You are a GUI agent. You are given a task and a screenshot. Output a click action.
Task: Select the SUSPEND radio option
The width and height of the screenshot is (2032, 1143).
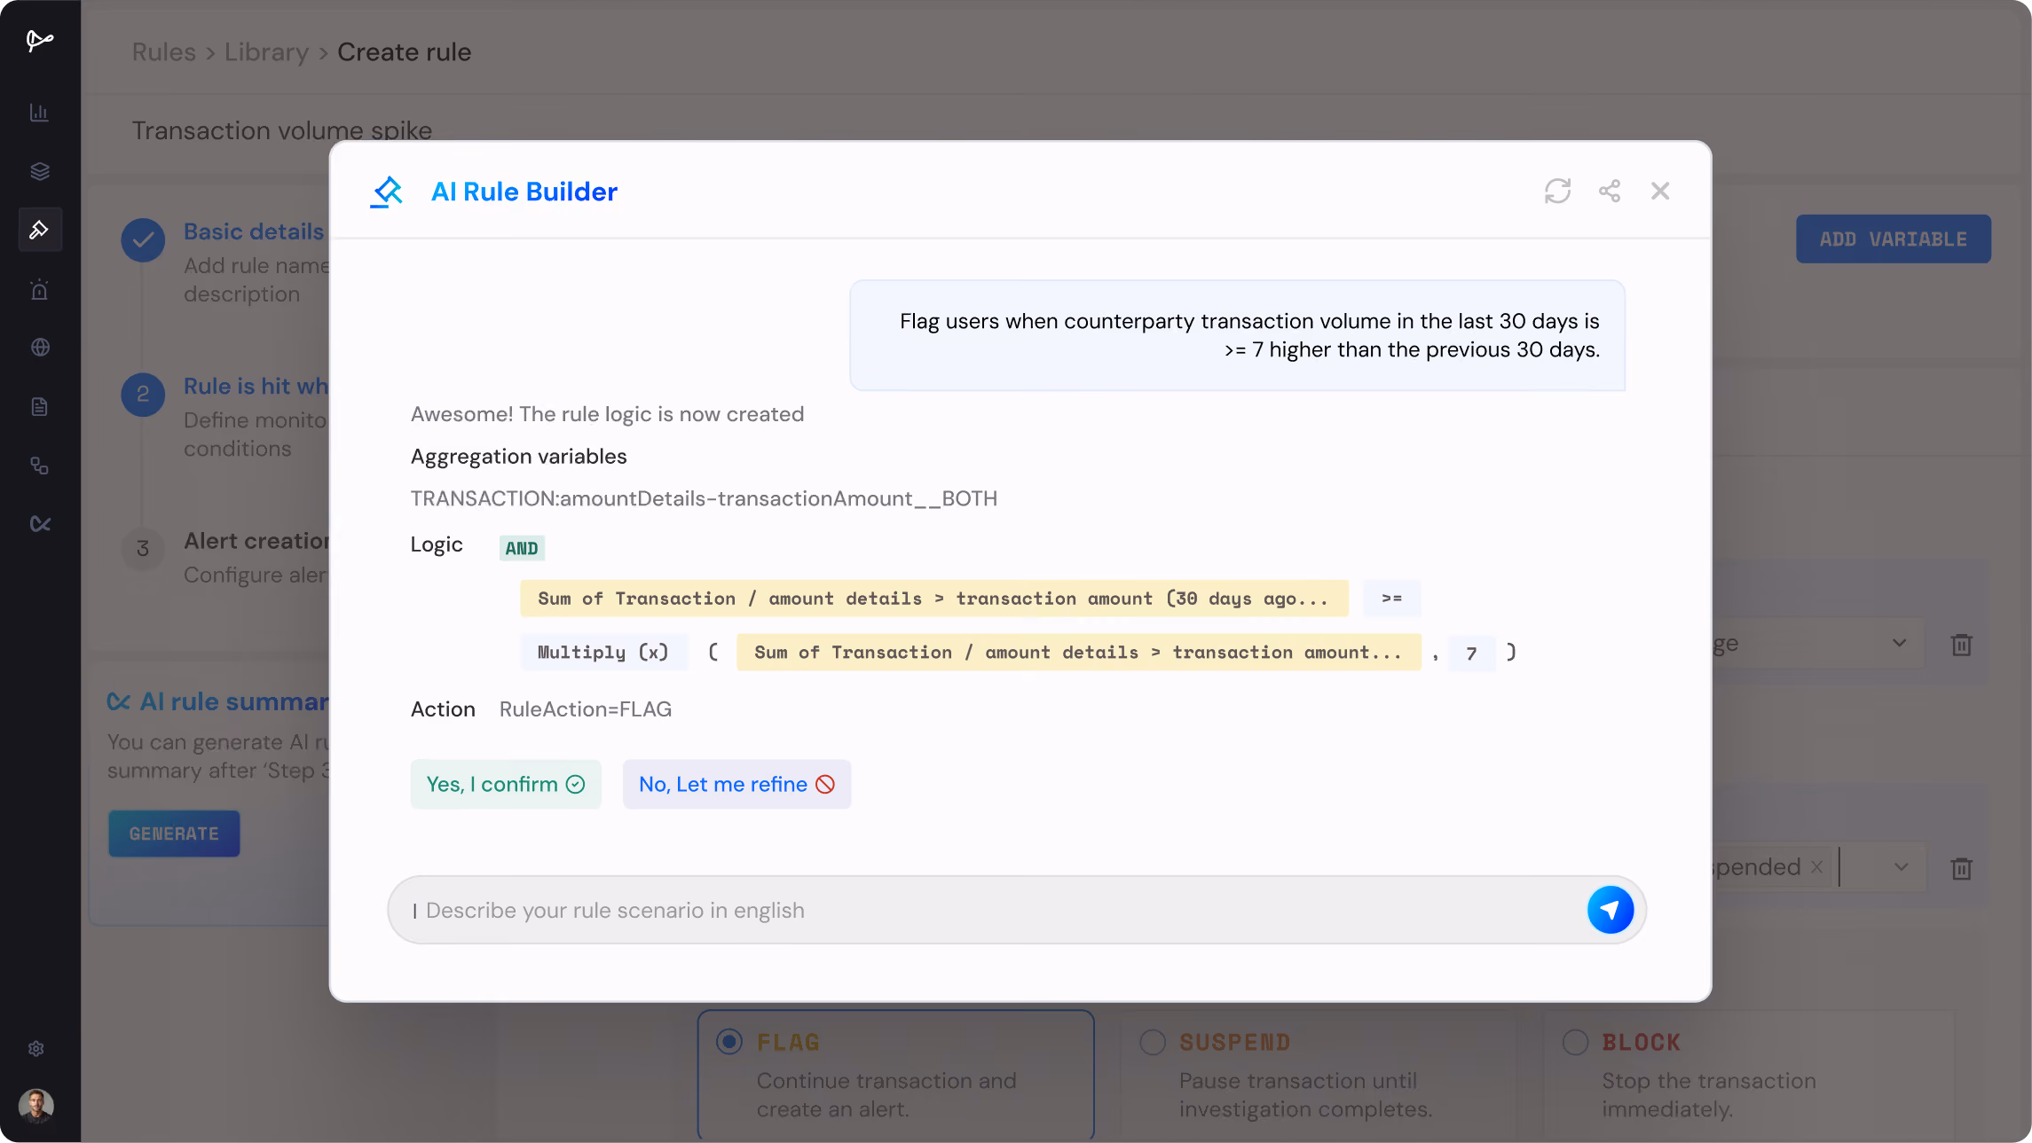point(1152,1042)
